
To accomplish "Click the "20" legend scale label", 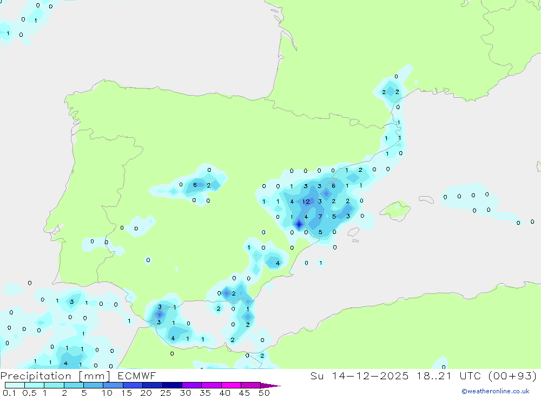I will coord(146,393).
